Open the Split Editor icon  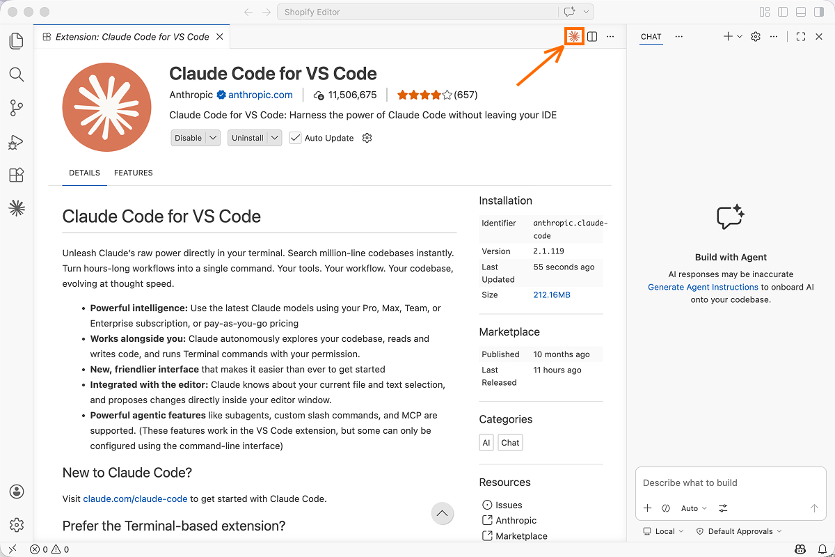pyautogui.click(x=591, y=36)
